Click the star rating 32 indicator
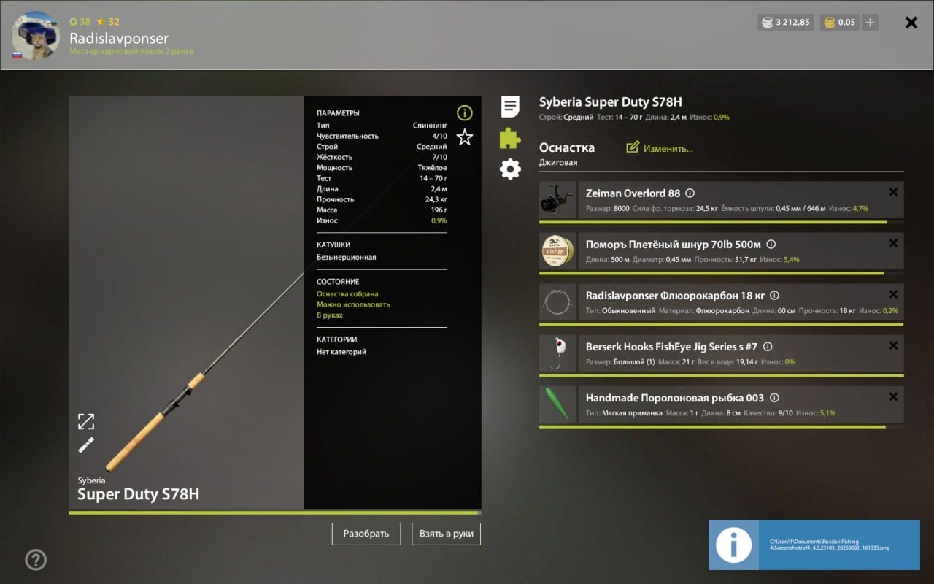This screenshot has width=934, height=584. pos(108,22)
